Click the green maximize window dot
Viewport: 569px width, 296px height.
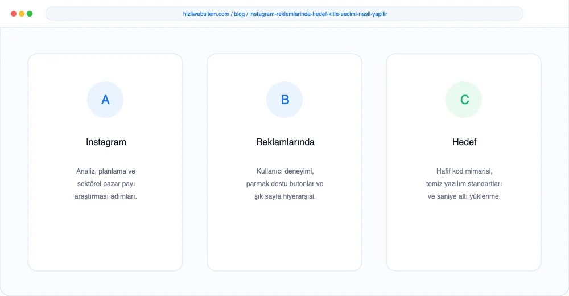(30, 14)
